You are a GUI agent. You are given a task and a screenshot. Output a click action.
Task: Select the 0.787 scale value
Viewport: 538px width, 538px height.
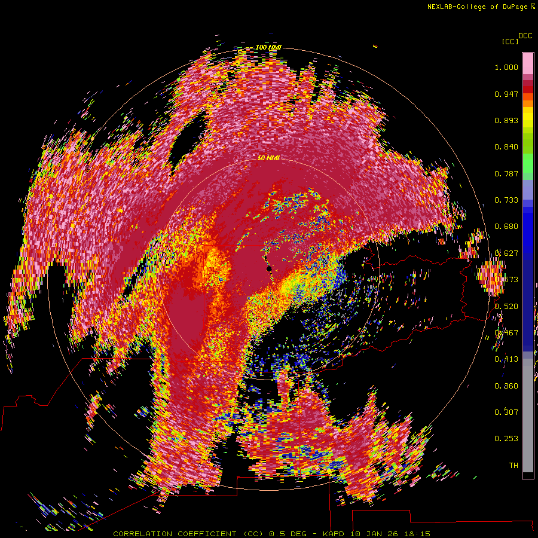click(x=506, y=173)
